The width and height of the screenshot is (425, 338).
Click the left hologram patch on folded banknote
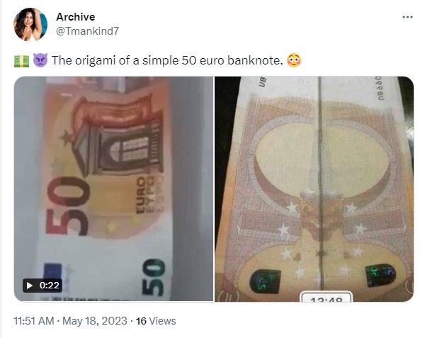coord(265,281)
